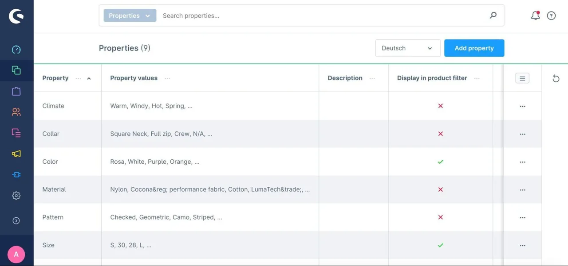Open context menu for Color row

[523, 162]
